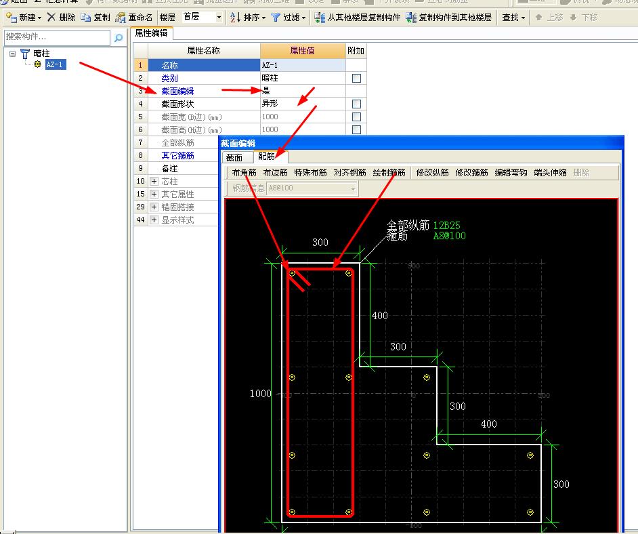638x534 pixels.
Task: Click the 属性值 column header
Action: click(x=303, y=51)
